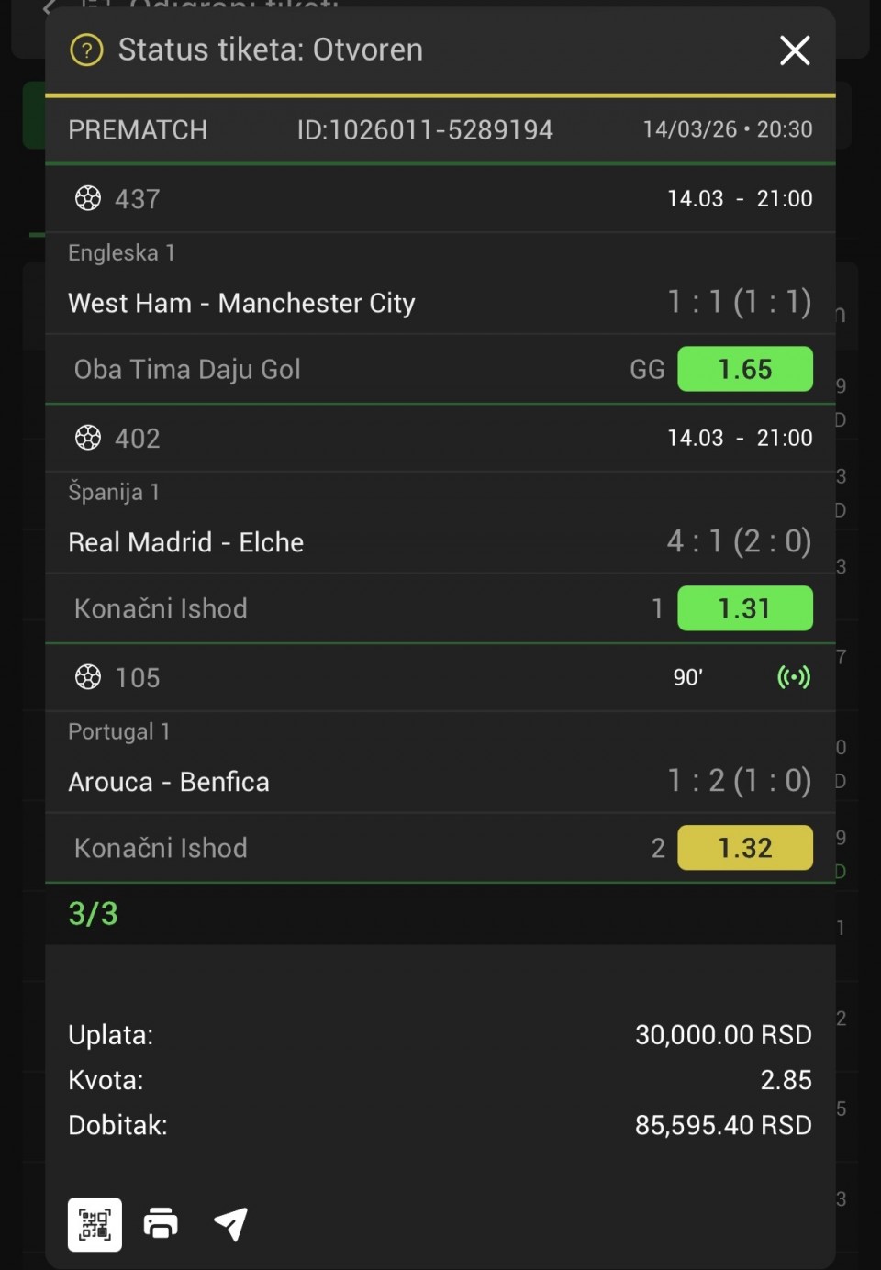Close the ticket status dialog
Image resolution: width=881 pixels, height=1270 pixels.
tap(795, 50)
